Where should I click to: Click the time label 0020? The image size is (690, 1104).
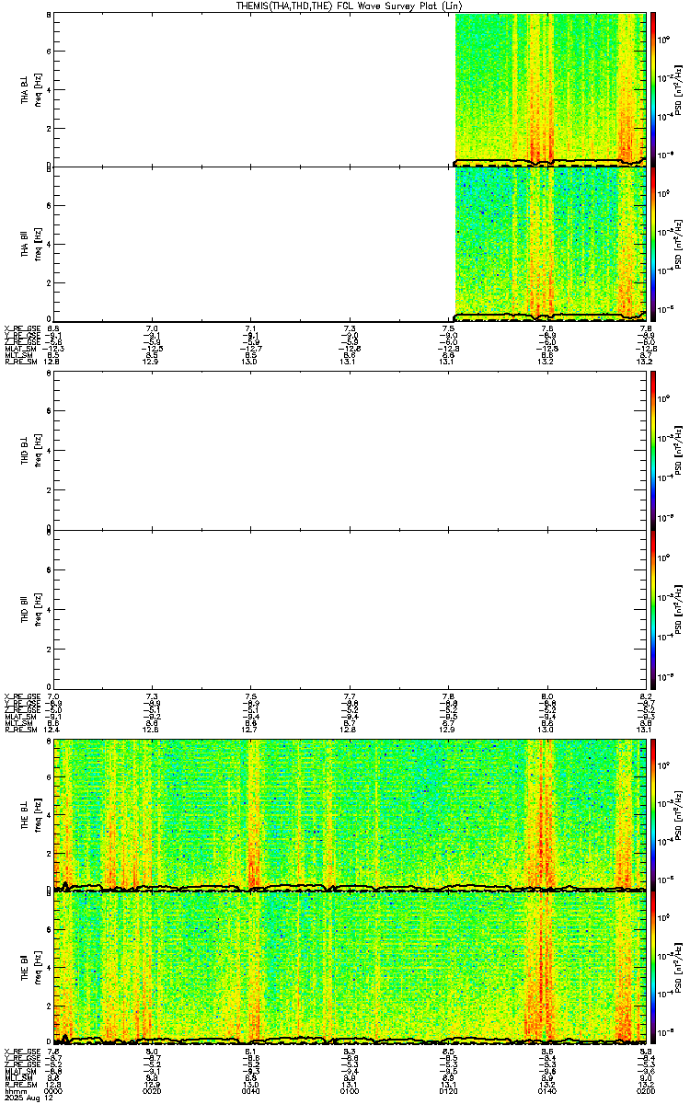pos(152,1091)
